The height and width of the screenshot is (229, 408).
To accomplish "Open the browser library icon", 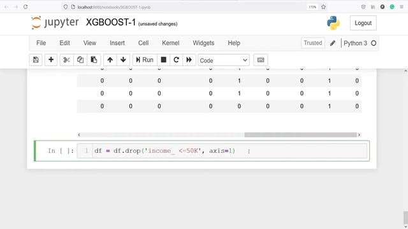I will pyautogui.click(x=373, y=7).
